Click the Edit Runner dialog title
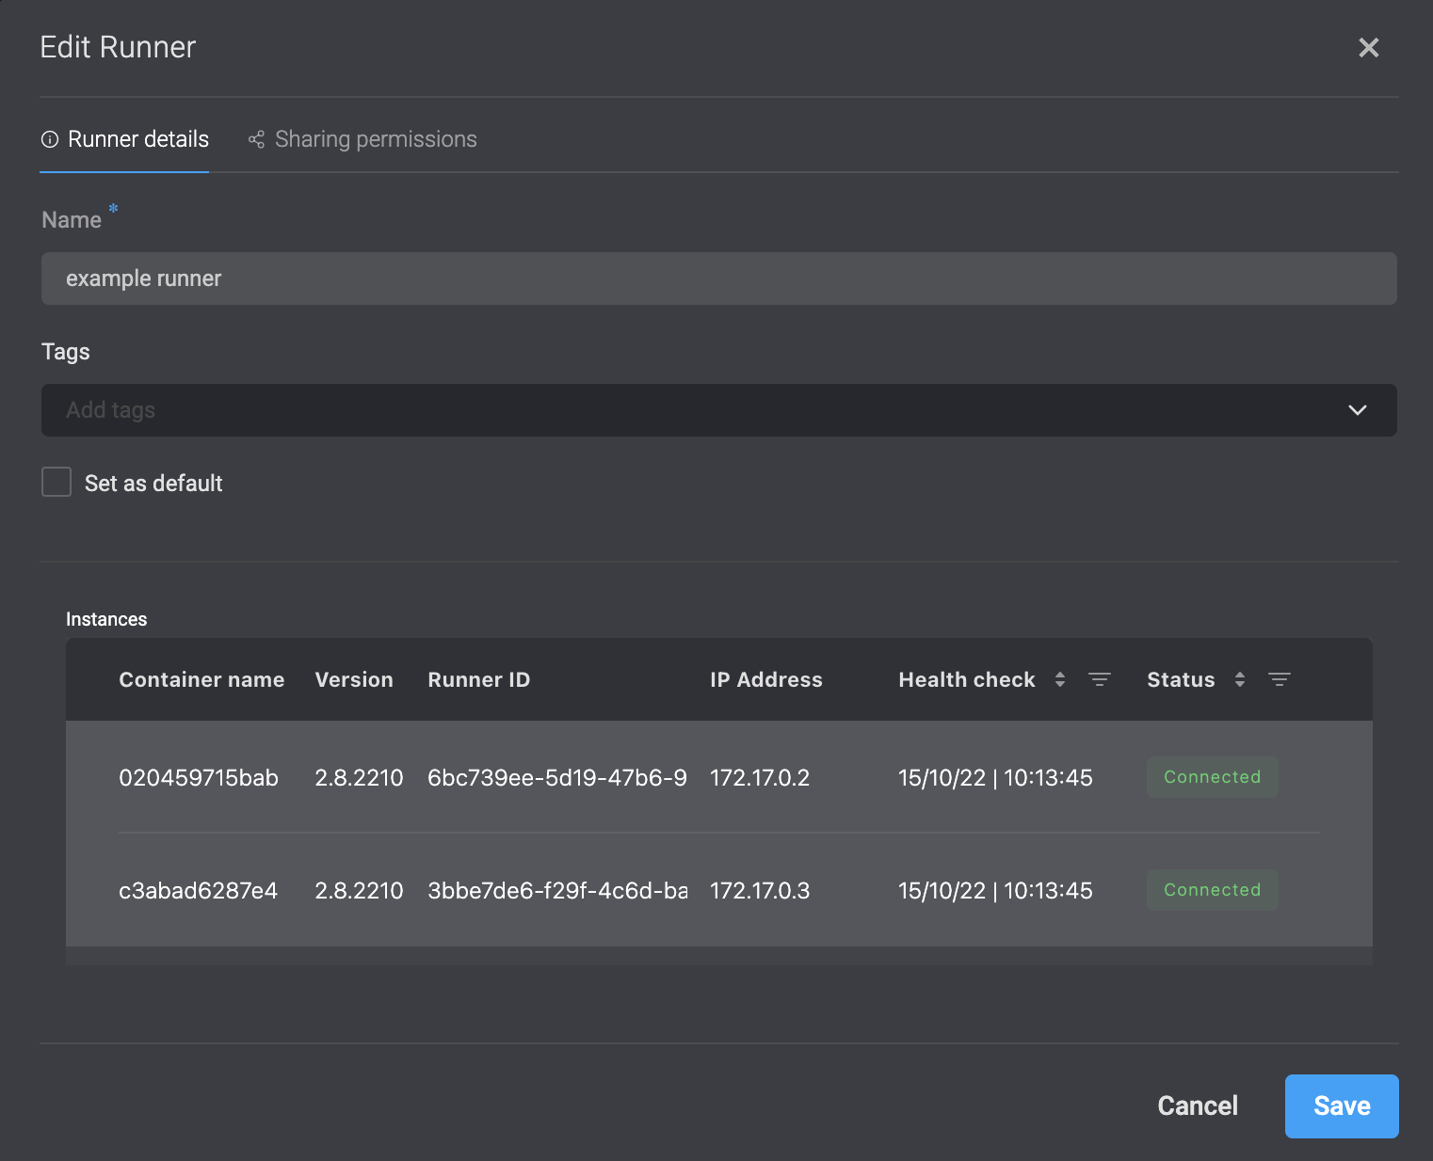The width and height of the screenshot is (1433, 1161). coord(118,47)
